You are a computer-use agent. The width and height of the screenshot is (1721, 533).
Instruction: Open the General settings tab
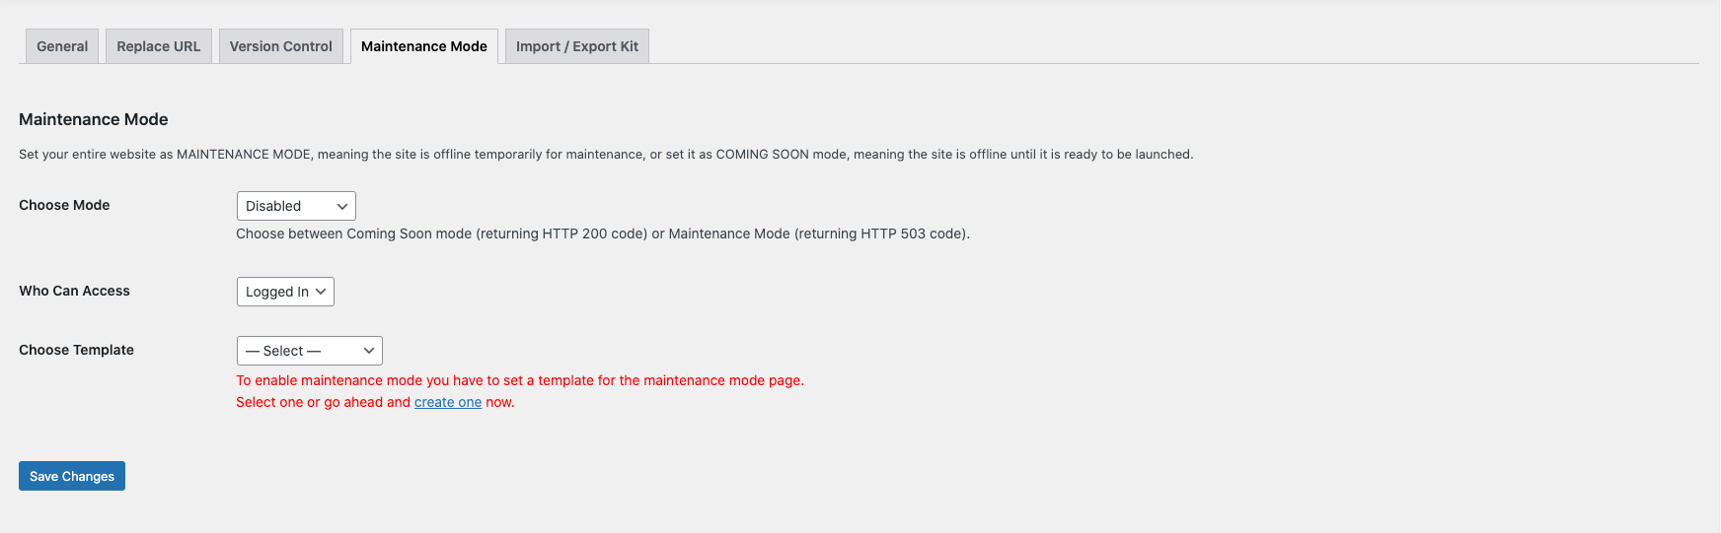point(62,46)
